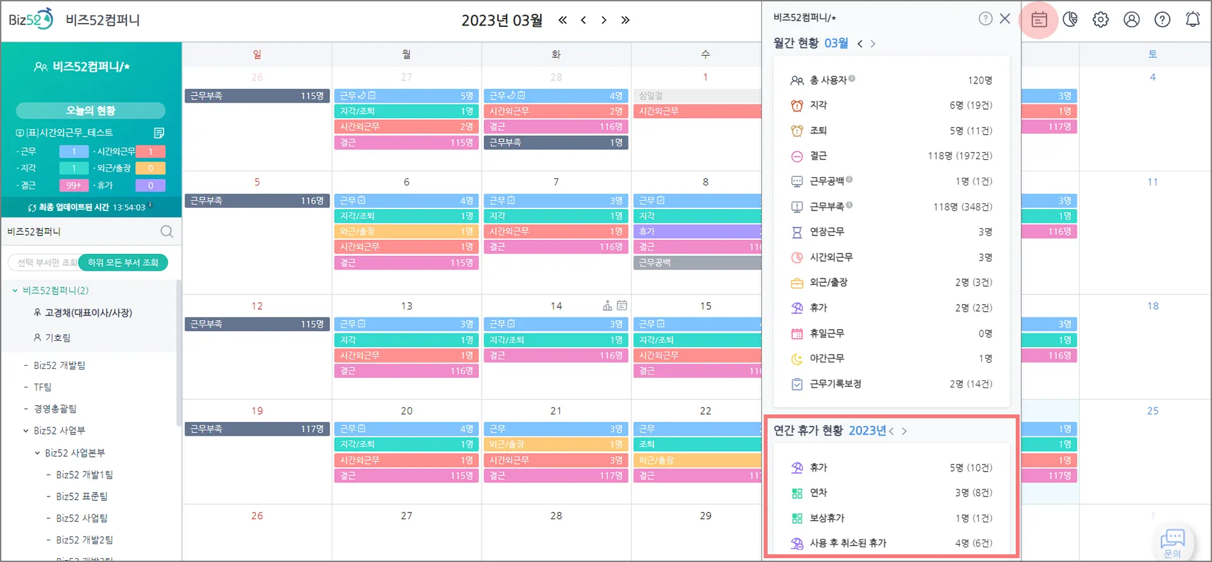The height and width of the screenshot is (562, 1212).
Task: Click the help icon inside the status panel
Action: [986, 19]
